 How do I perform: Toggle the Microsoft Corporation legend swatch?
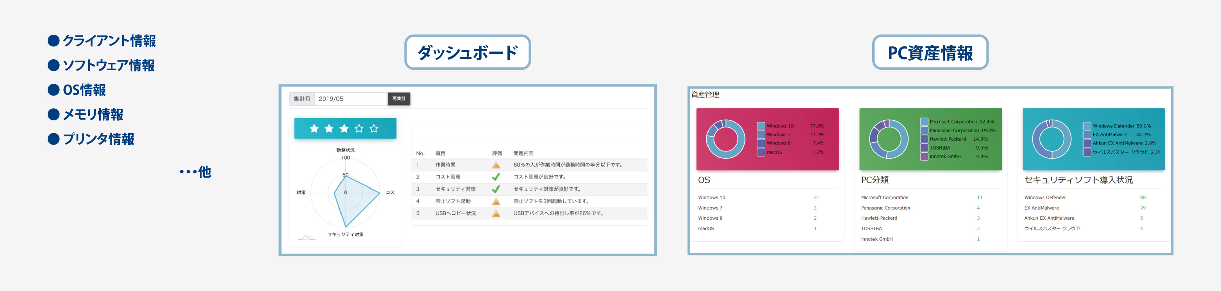click(924, 122)
